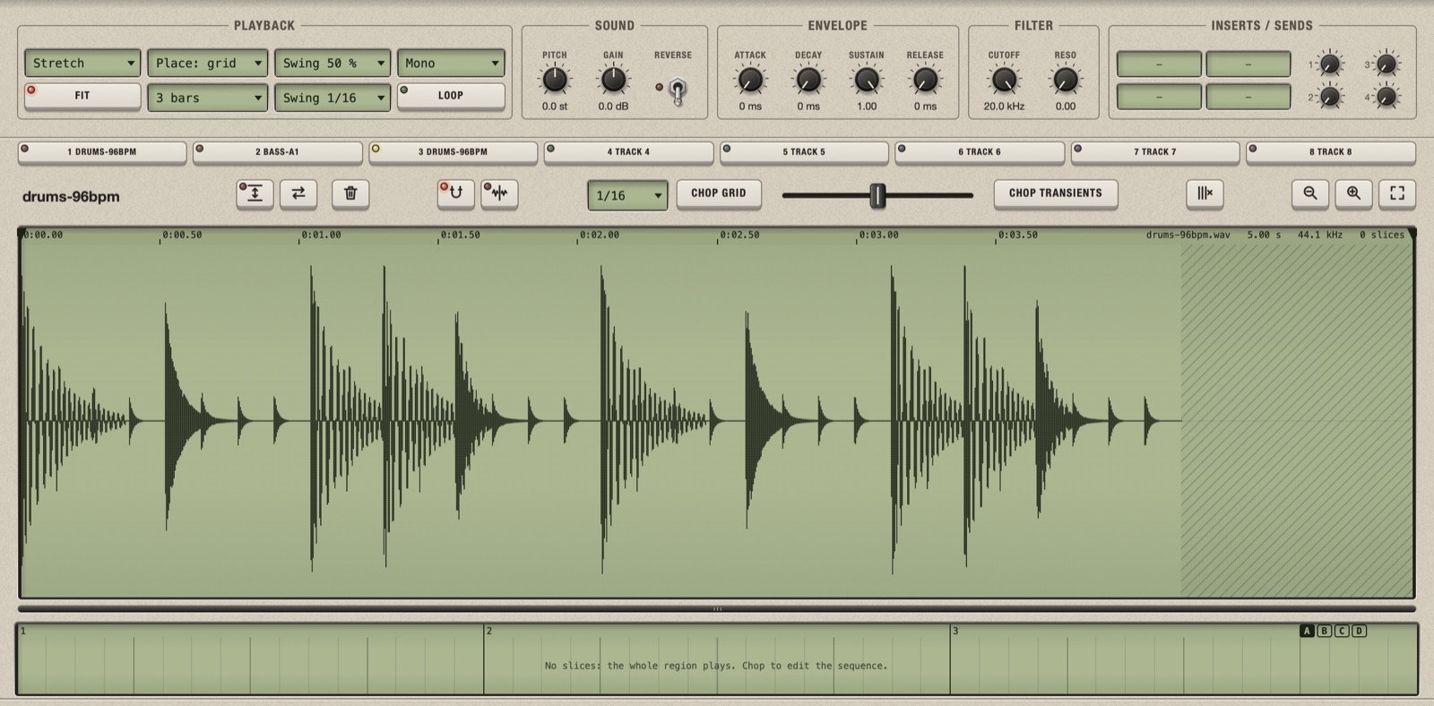Switch to the 8 TRACK 8 tab

(1331, 152)
